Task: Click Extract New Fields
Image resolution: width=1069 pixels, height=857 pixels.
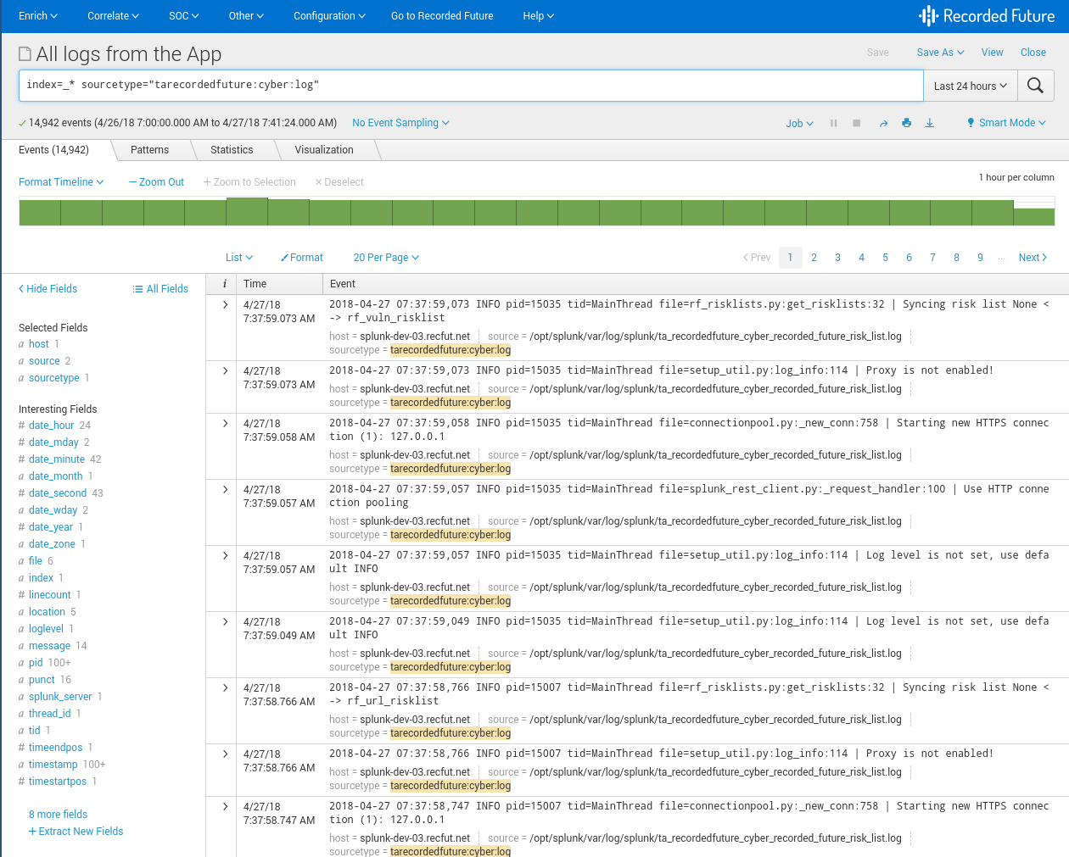Action: pos(76,832)
